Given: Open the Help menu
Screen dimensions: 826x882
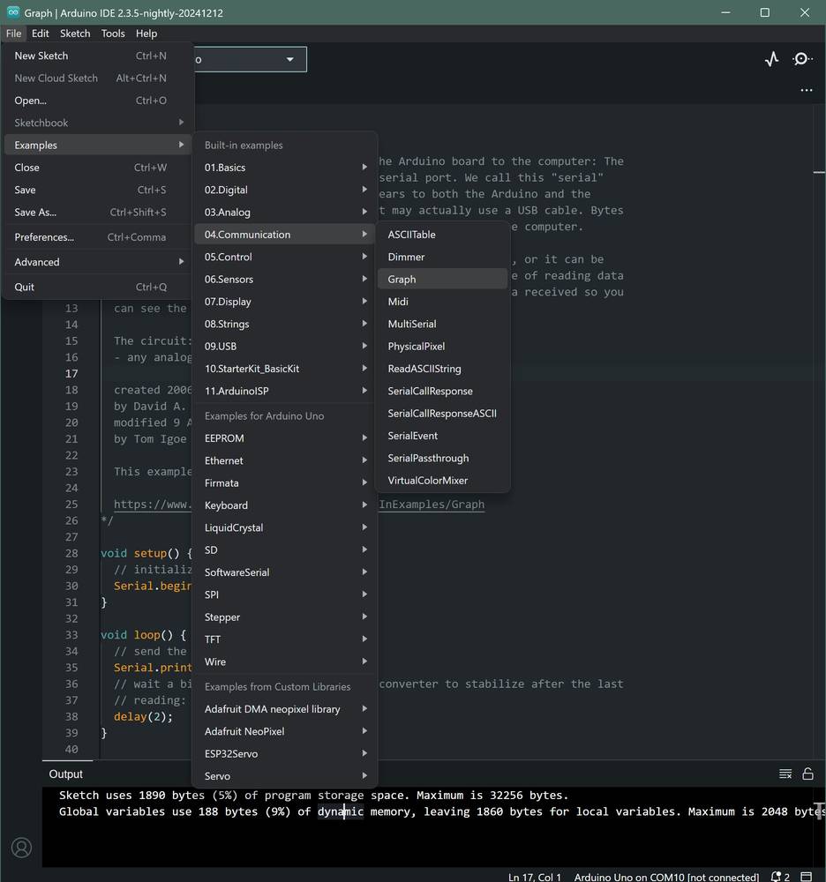Looking at the screenshot, I should tap(146, 34).
